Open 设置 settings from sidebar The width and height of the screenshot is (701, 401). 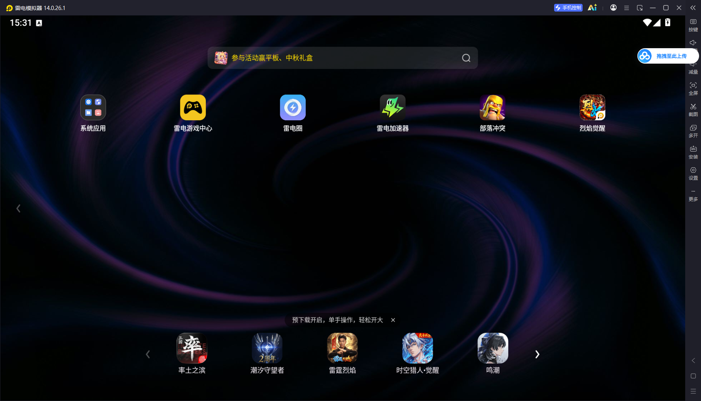pos(693,174)
